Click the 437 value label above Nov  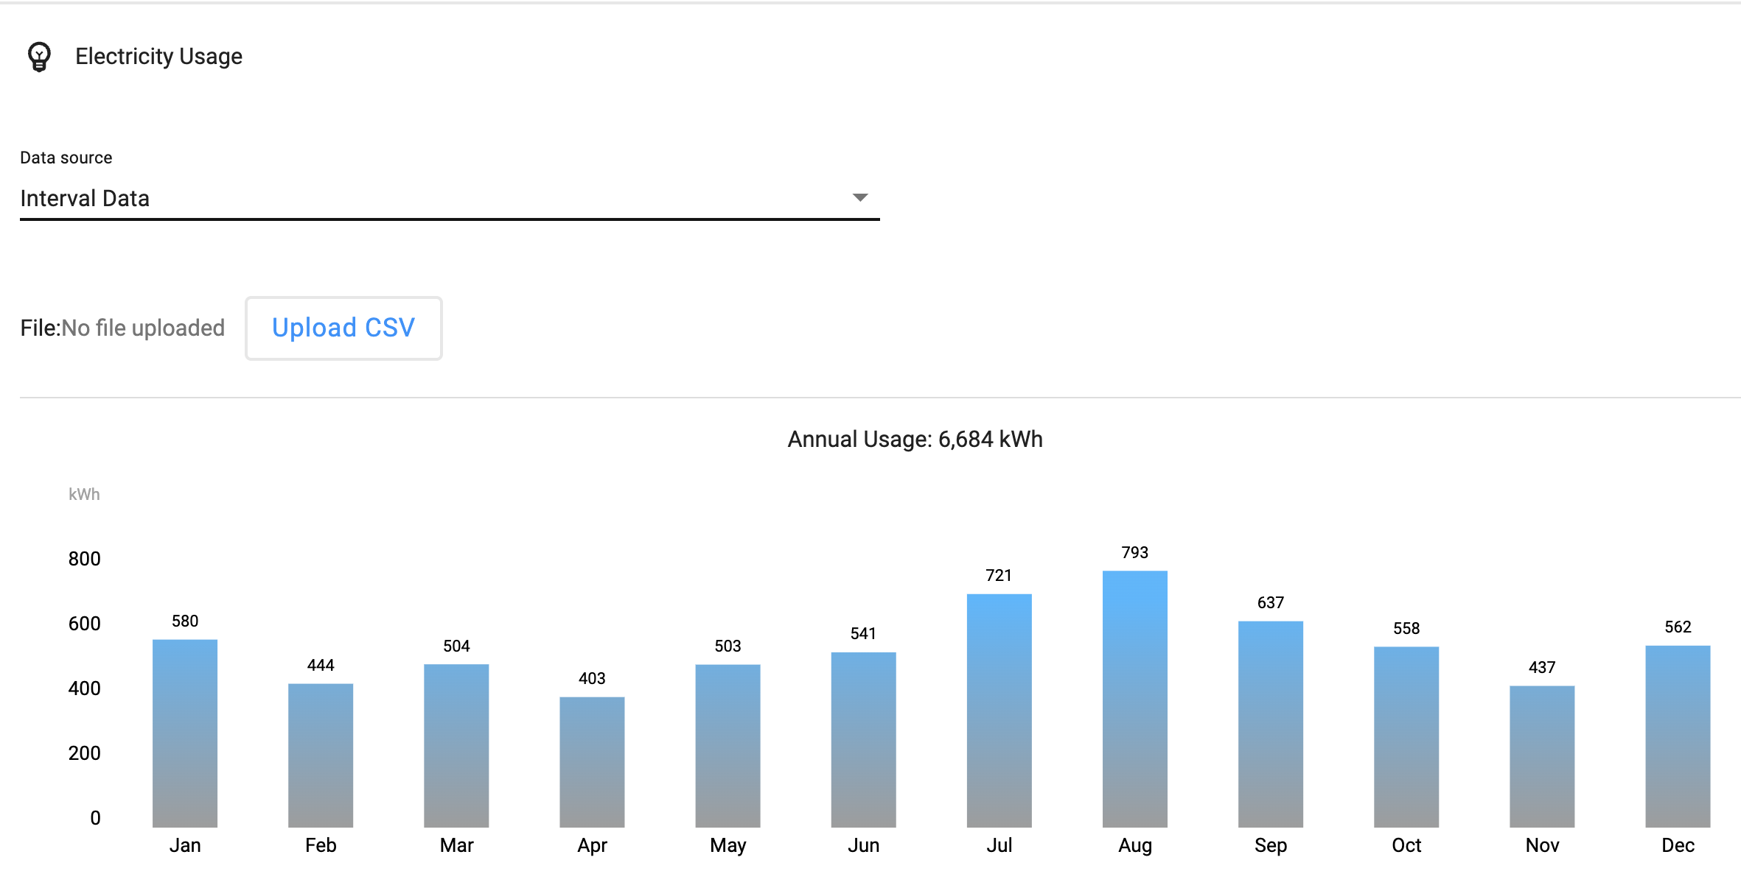[x=1541, y=667]
